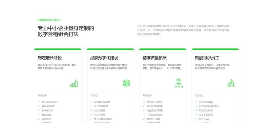Click the 线上品牌视觉体系 list item
Screen dimensions: 273x123
click(103, 119)
